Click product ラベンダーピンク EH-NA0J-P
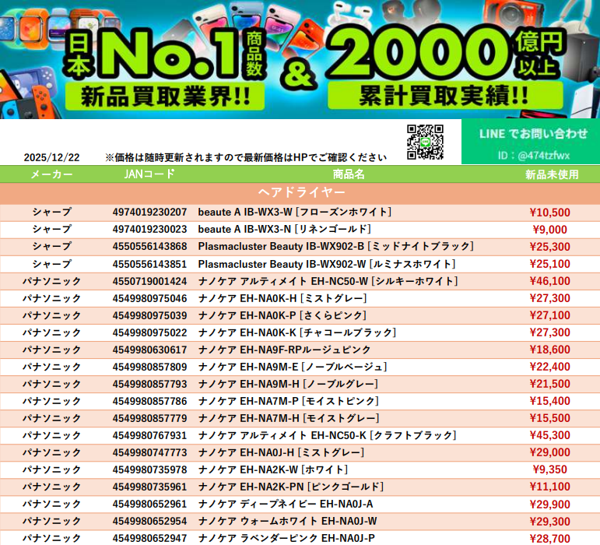 point(286,538)
